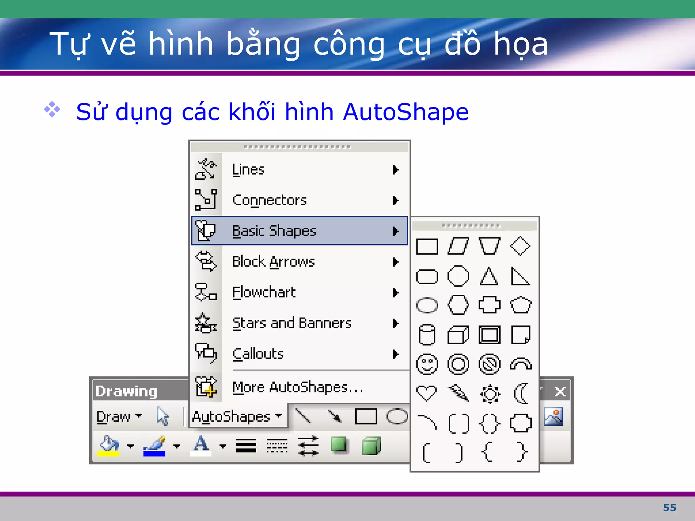695x521 pixels.
Task: Open the Flowchart submenu
Action: click(299, 292)
